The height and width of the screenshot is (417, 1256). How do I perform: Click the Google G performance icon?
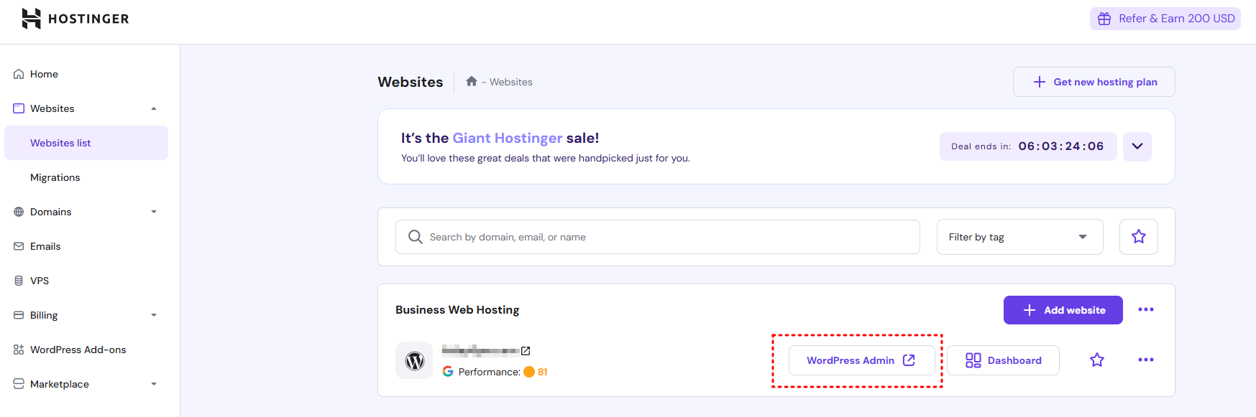[448, 371]
